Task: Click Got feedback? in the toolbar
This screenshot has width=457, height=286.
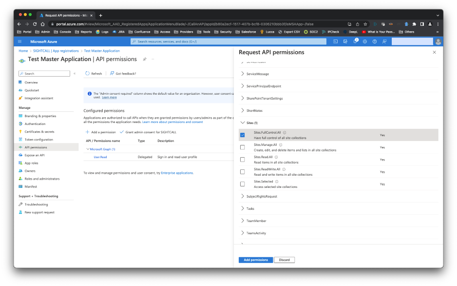Action: tap(123, 74)
